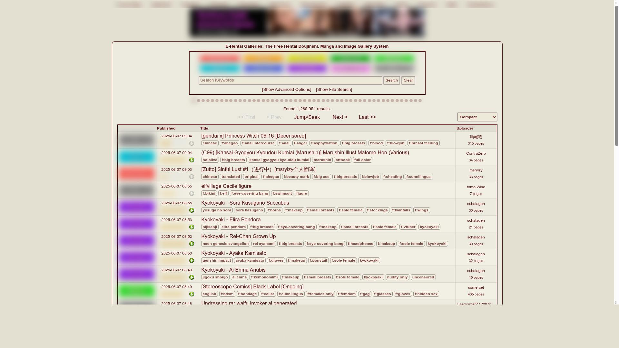619x348 pixels.
Task: Toggle the red category filter in search box
Action: tap(220, 59)
